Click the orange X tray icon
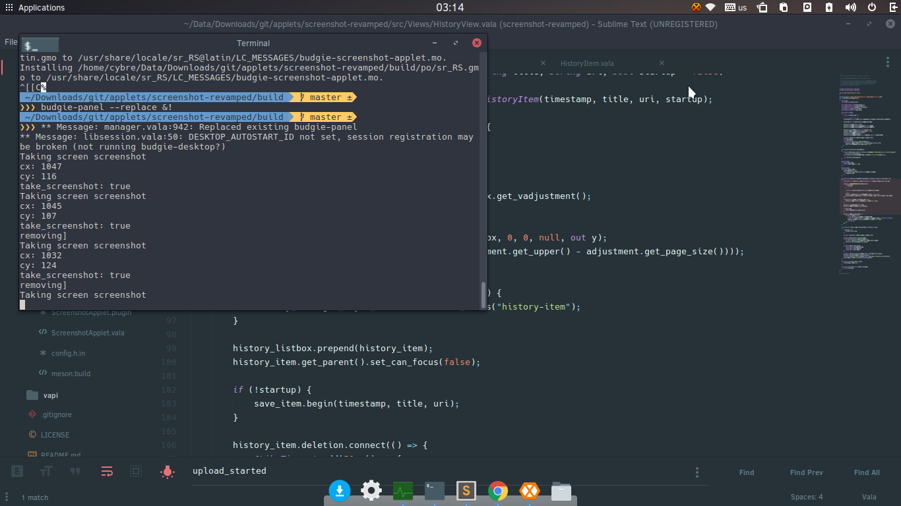This screenshot has height=506, width=901. pos(697,8)
